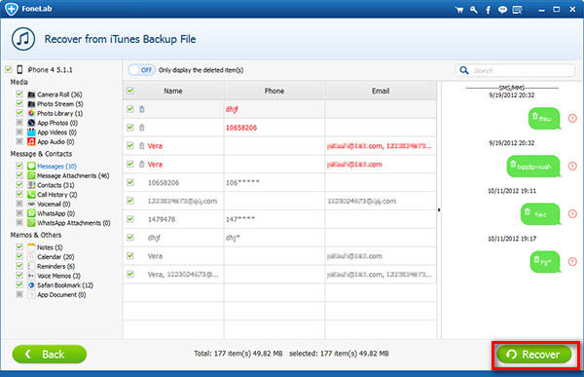The width and height of the screenshot is (584, 377).
Task: Select the red 'dhjf' phone cell
Action: coord(274,109)
